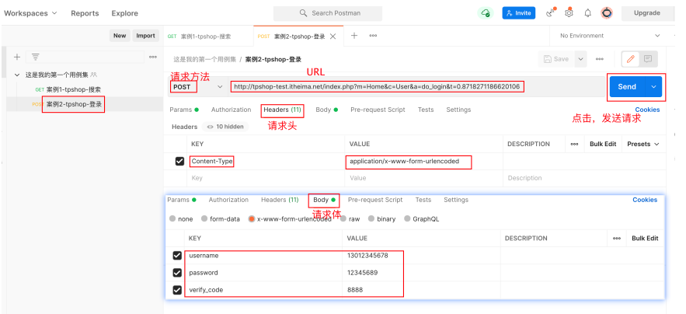Select the none body type
The width and height of the screenshot is (686, 314).
pyautogui.click(x=172, y=218)
